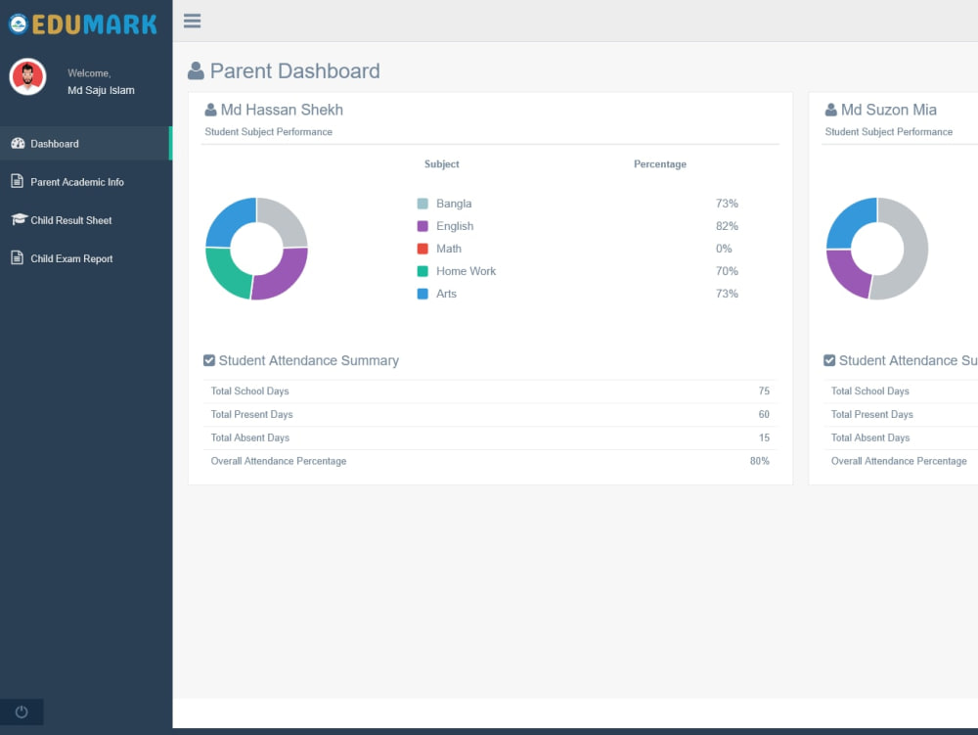The width and height of the screenshot is (978, 735).
Task: Click Suzon Mia's attendance summary check icon
Action: 829,360
